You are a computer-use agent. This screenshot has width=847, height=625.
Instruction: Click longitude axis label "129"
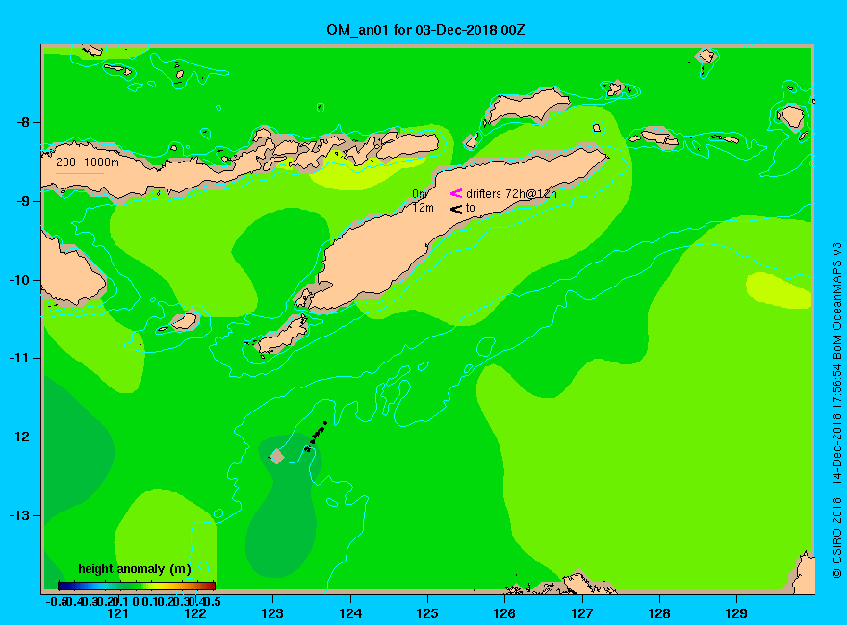736,613
